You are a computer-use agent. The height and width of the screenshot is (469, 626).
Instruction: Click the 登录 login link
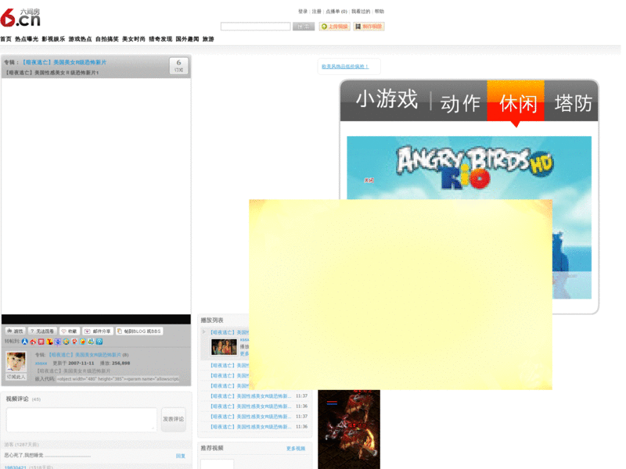(303, 12)
